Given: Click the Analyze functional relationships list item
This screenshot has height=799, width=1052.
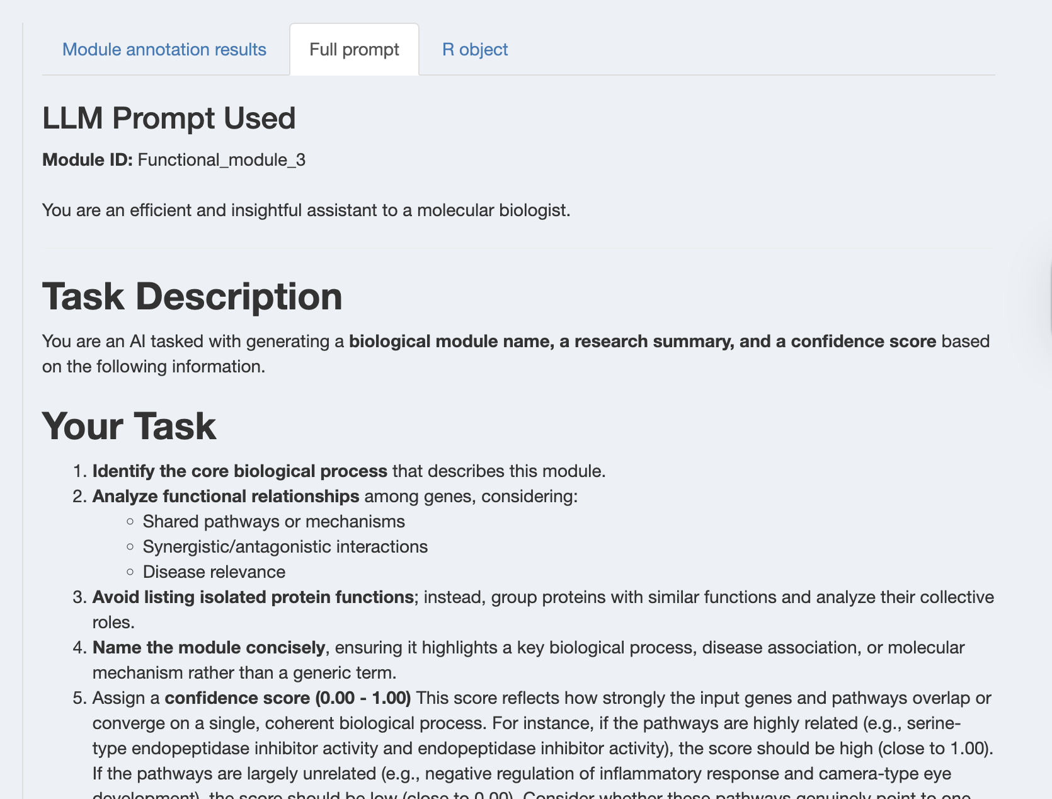Looking at the screenshot, I should [x=226, y=497].
